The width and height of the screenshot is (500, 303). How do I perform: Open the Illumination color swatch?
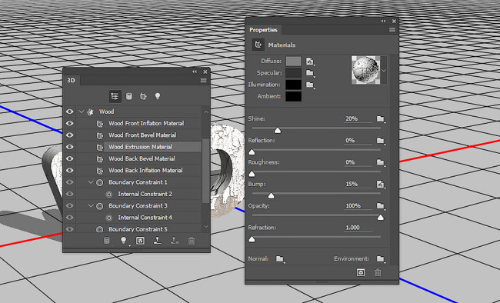293,85
